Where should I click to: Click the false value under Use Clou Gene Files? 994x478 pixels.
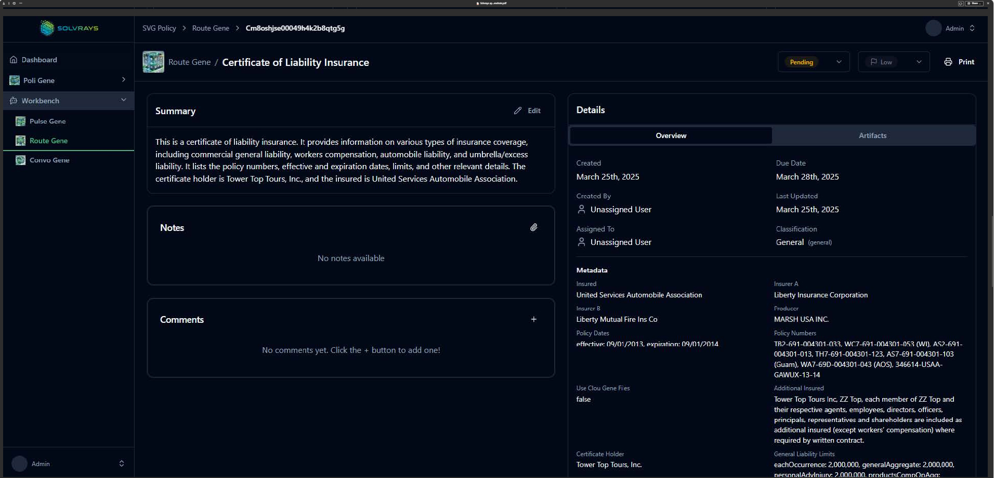pos(583,400)
